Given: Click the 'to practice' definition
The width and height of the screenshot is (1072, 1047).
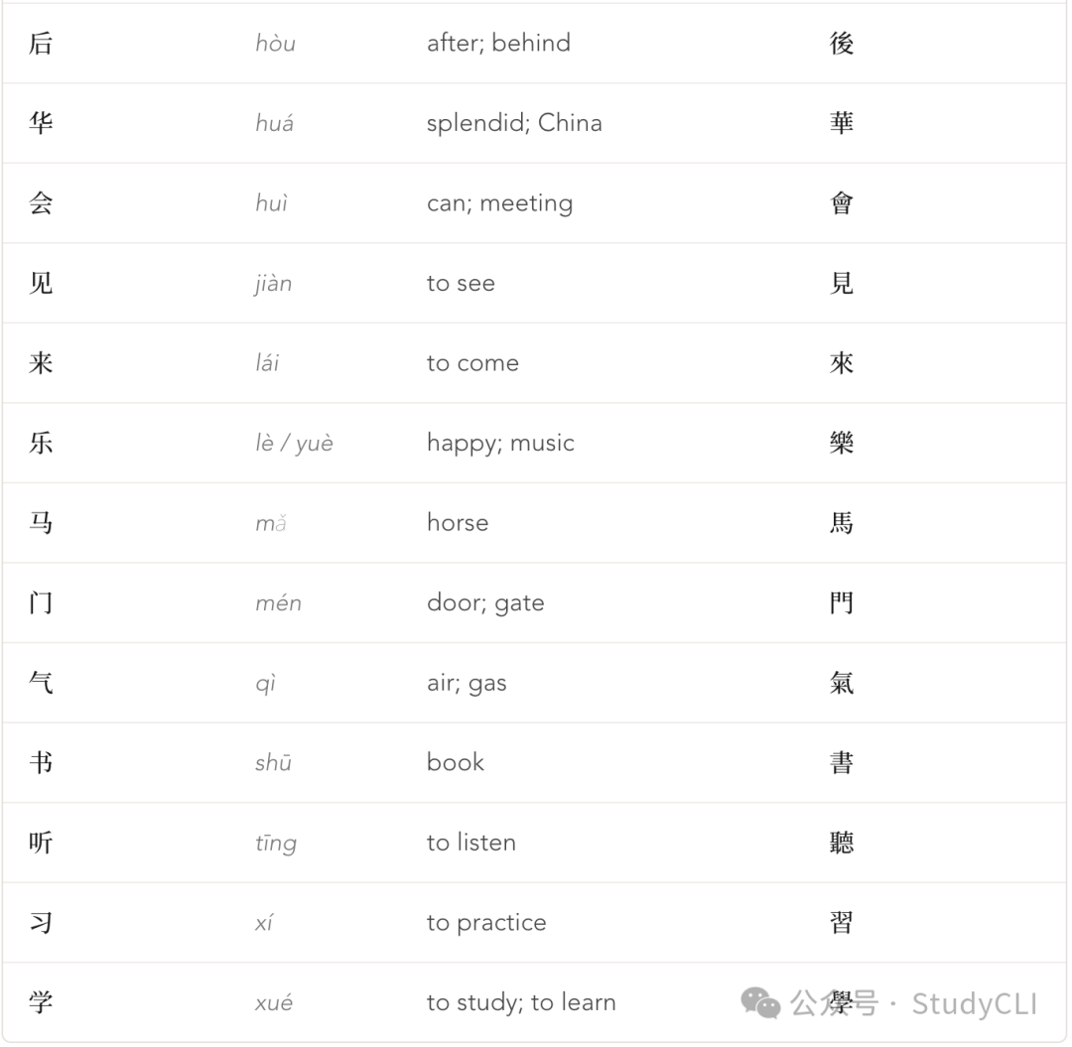Looking at the screenshot, I should 486,923.
